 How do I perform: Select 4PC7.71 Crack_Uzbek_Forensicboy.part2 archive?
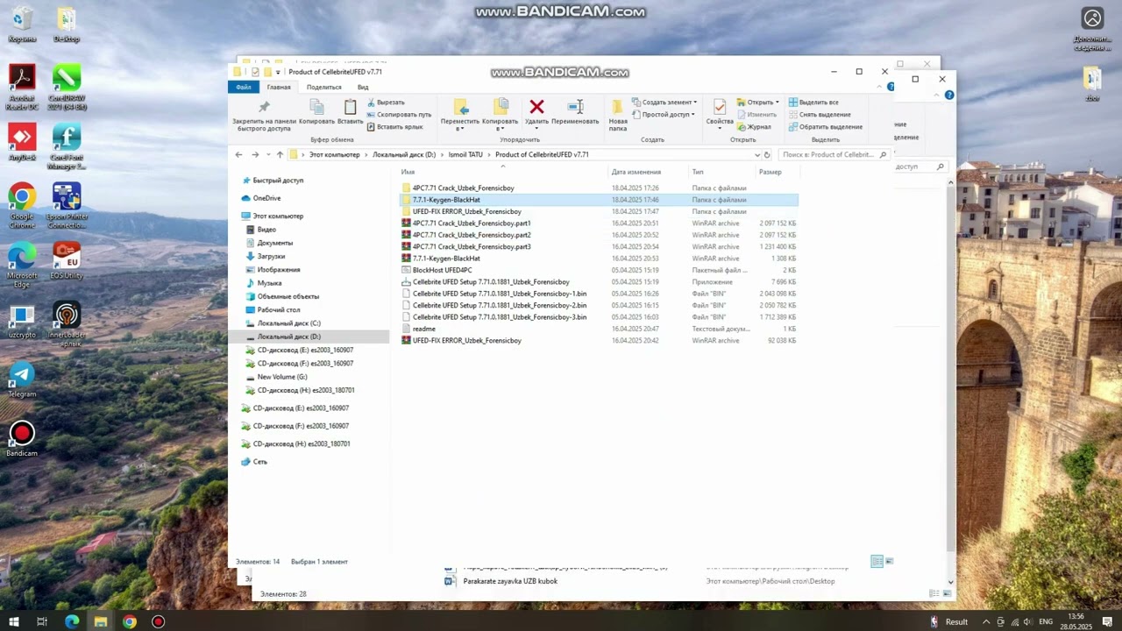(472, 235)
